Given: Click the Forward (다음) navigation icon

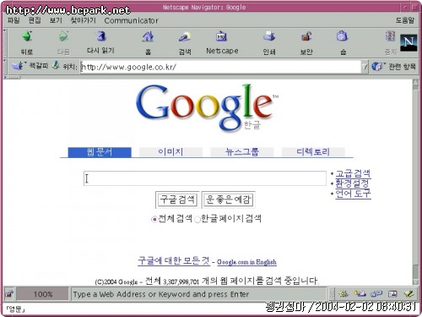Looking at the screenshot, I should point(63,36).
